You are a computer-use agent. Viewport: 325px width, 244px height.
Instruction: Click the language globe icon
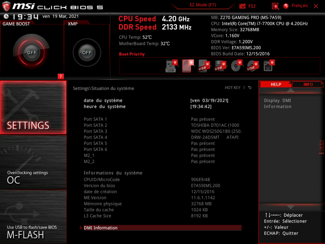pos(286,6)
